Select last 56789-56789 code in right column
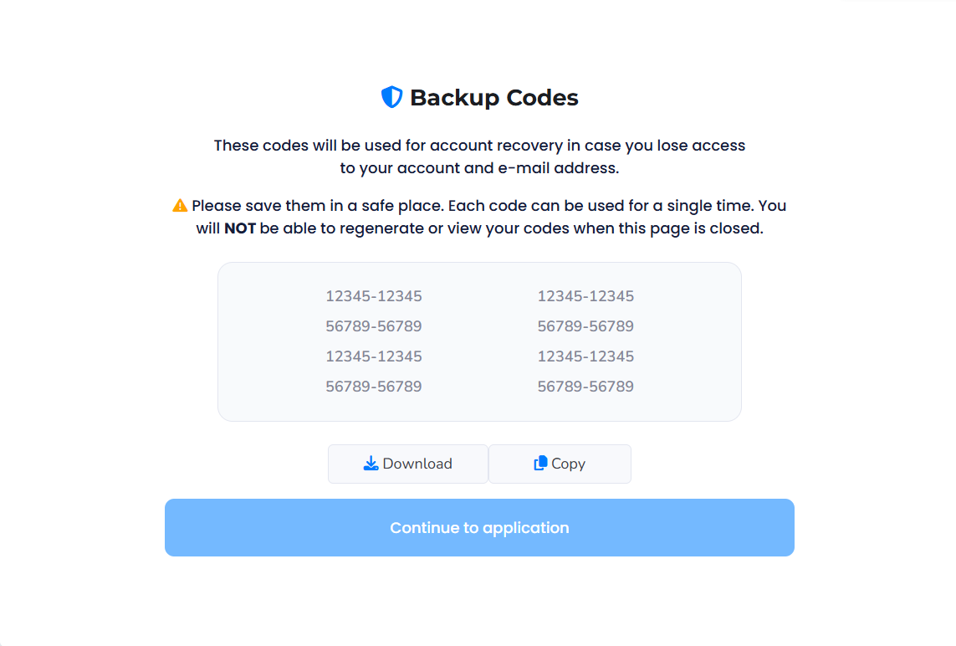 coord(585,387)
